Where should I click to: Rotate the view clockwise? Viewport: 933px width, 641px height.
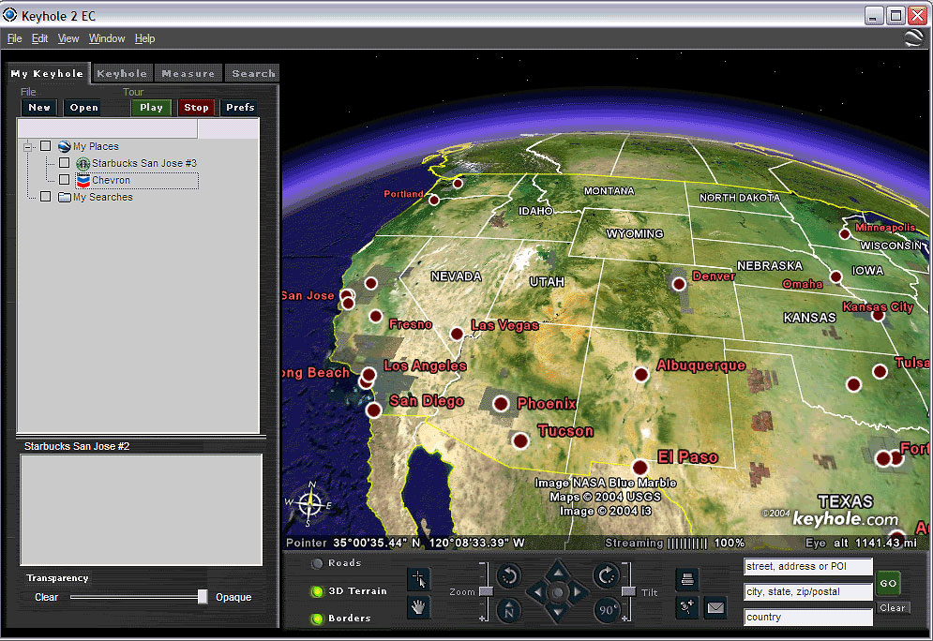click(x=607, y=575)
